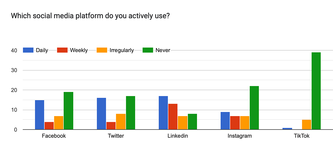Click Linkedin's red Weekly bar
The image size is (333, 163).
(x=173, y=117)
